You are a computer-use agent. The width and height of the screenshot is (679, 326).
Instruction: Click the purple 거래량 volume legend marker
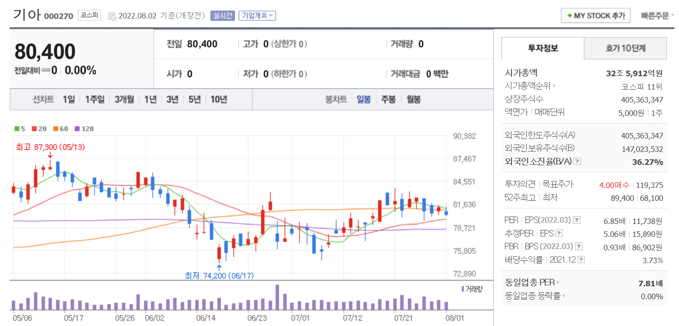point(463,289)
